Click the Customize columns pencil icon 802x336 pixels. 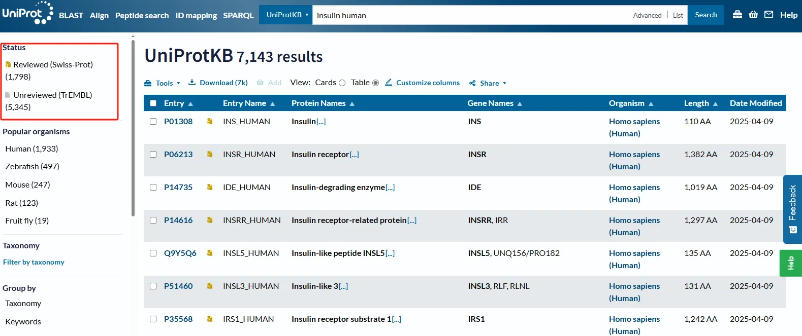[x=389, y=82]
